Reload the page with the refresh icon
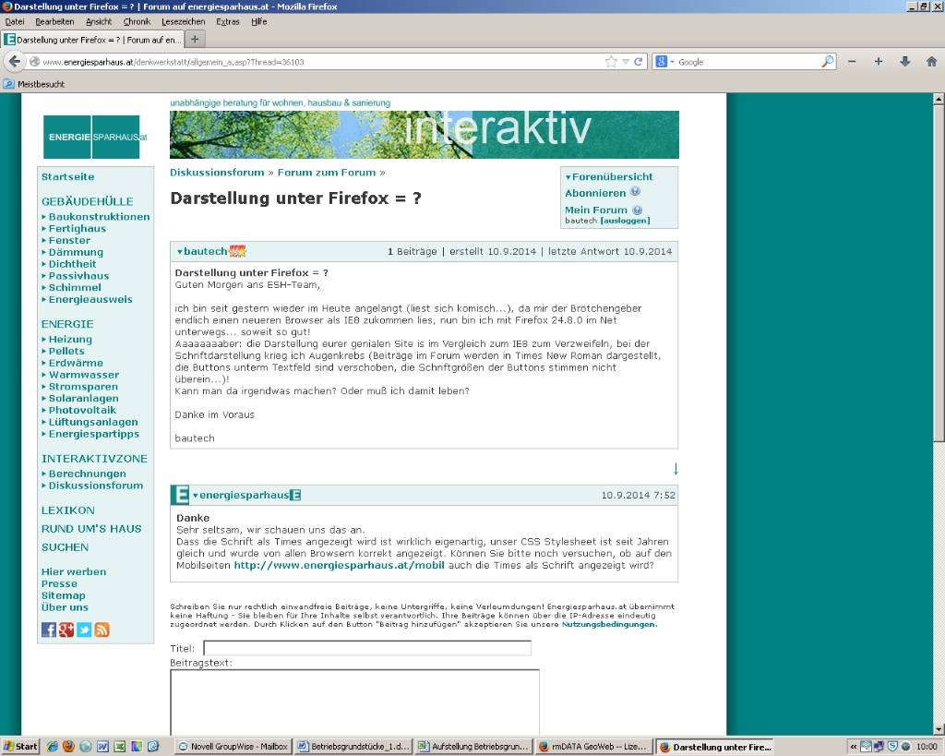945x756 pixels. click(639, 62)
